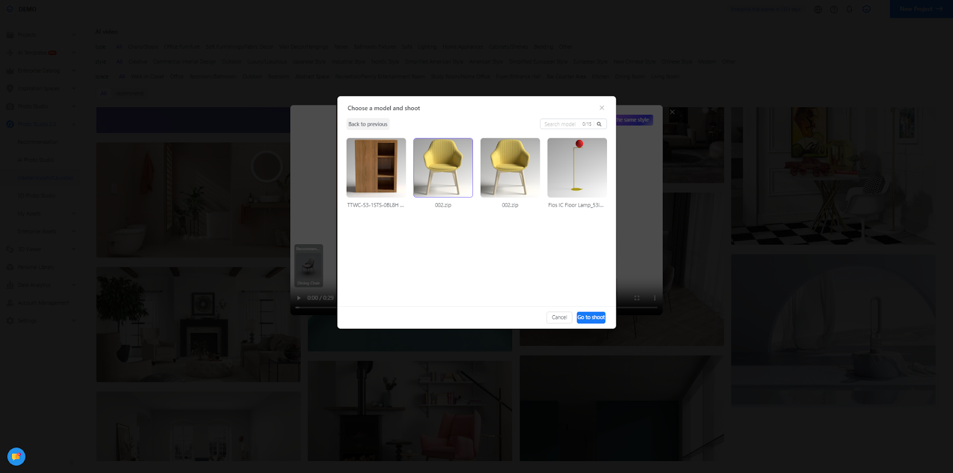Click the chat support bubble icon
The image size is (953, 473).
[16, 456]
